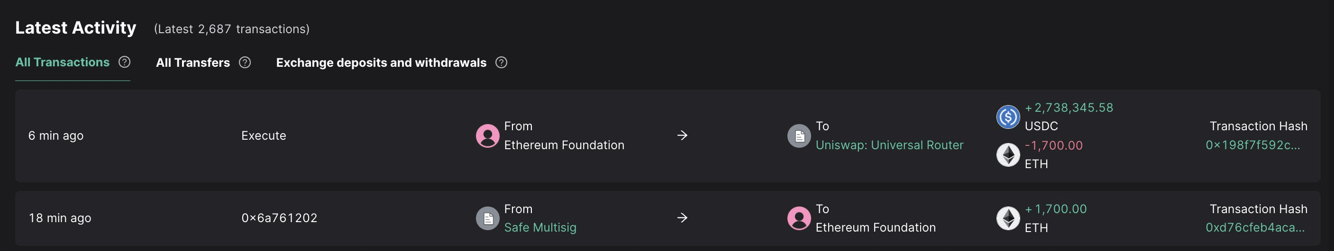Click ETH icon in the 0x6a761202 transaction
Image resolution: width=1334 pixels, height=251 pixels.
click(x=1008, y=218)
